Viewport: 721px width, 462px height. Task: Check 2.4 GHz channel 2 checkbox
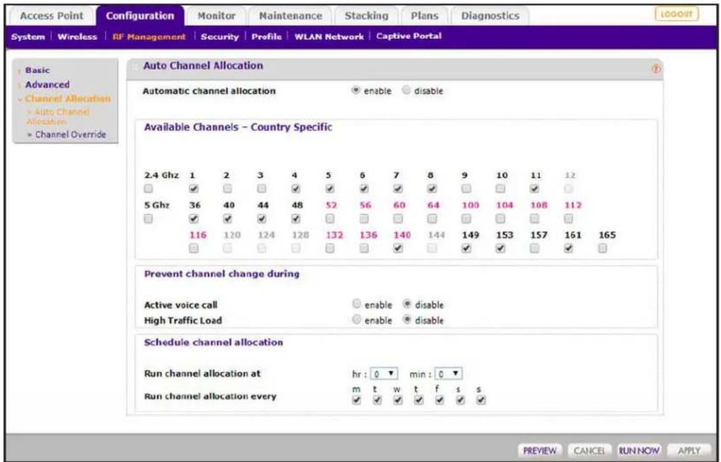coord(228,189)
